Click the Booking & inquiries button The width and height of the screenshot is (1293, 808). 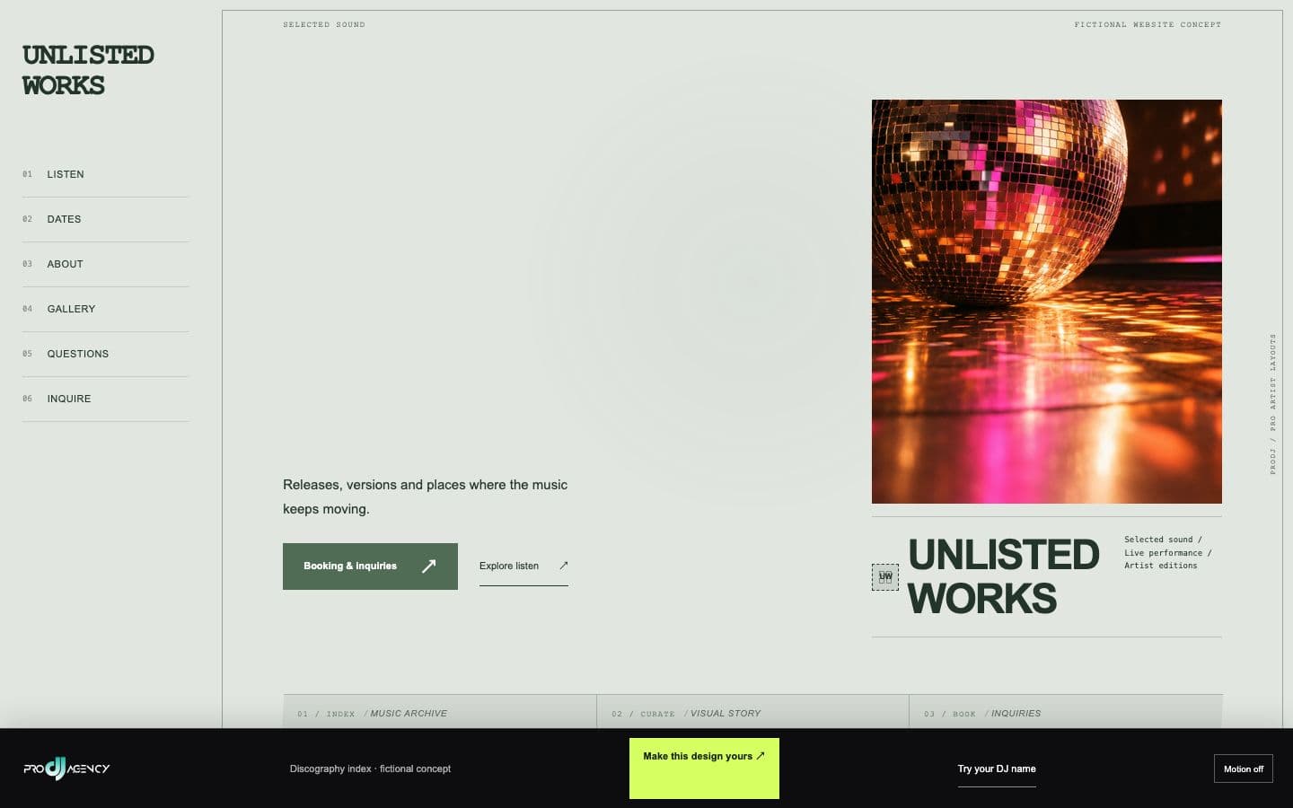pyautogui.click(x=370, y=566)
